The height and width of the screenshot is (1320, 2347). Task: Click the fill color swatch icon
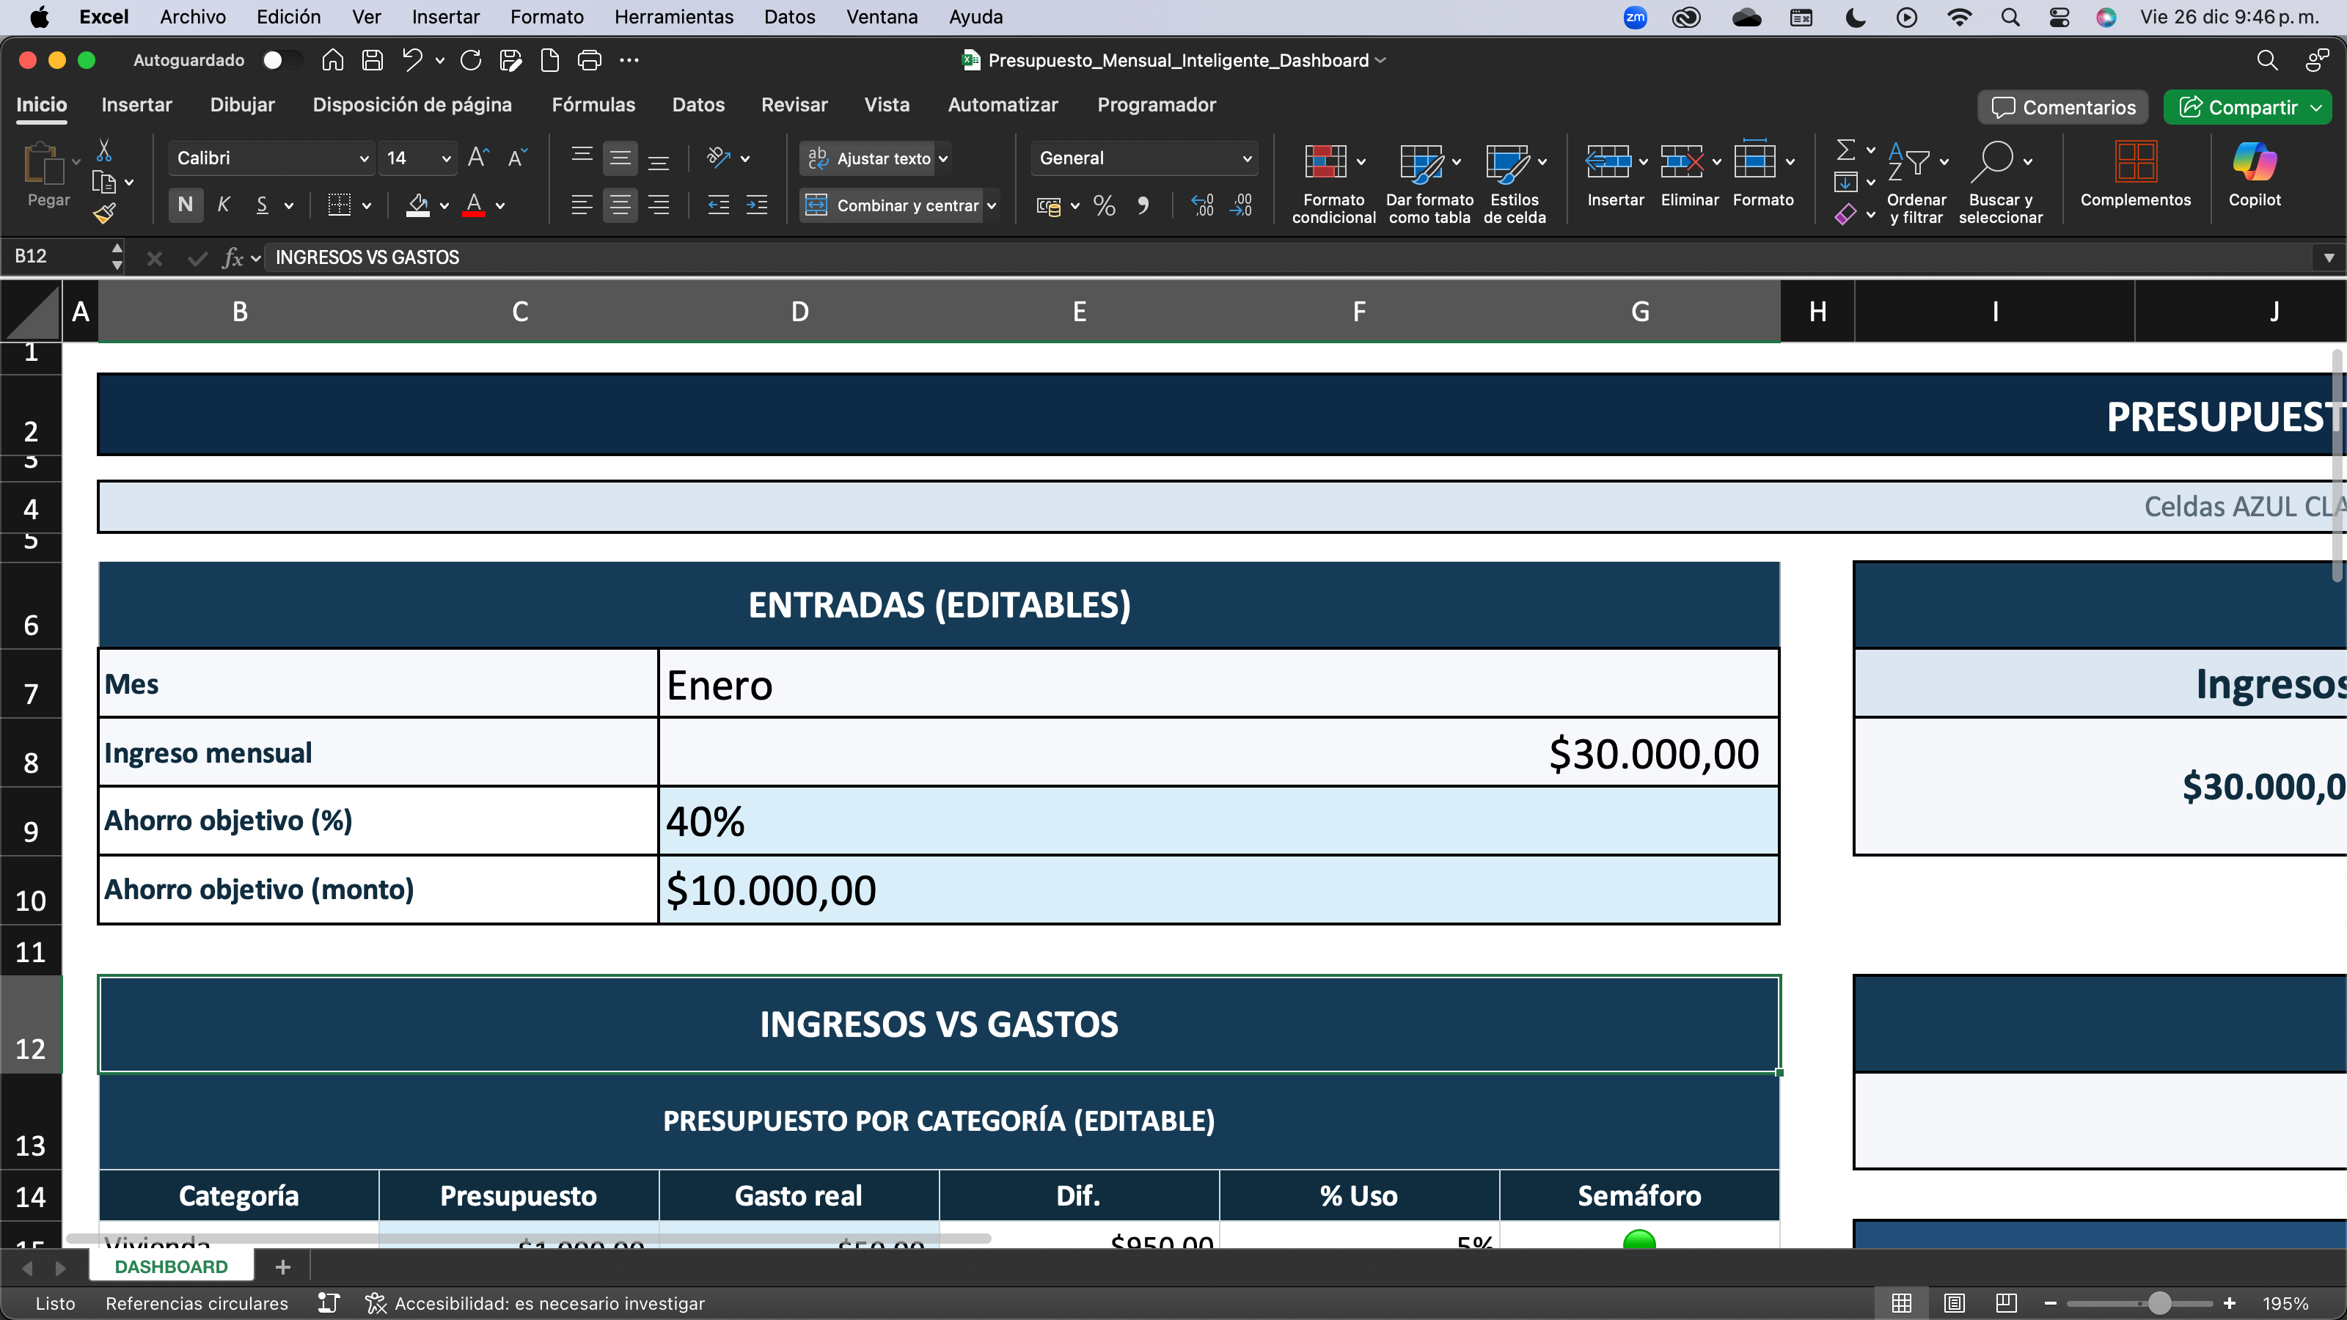(x=418, y=205)
